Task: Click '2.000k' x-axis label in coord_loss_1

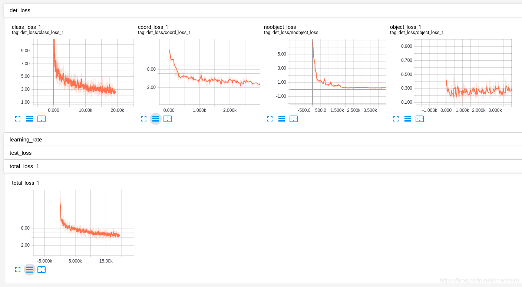Action: pyautogui.click(x=230, y=110)
